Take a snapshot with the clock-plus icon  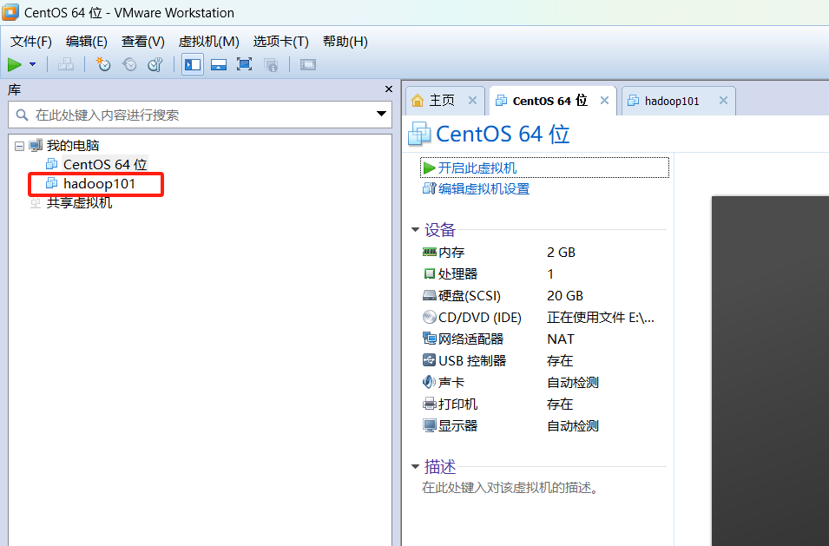point(102,64)
